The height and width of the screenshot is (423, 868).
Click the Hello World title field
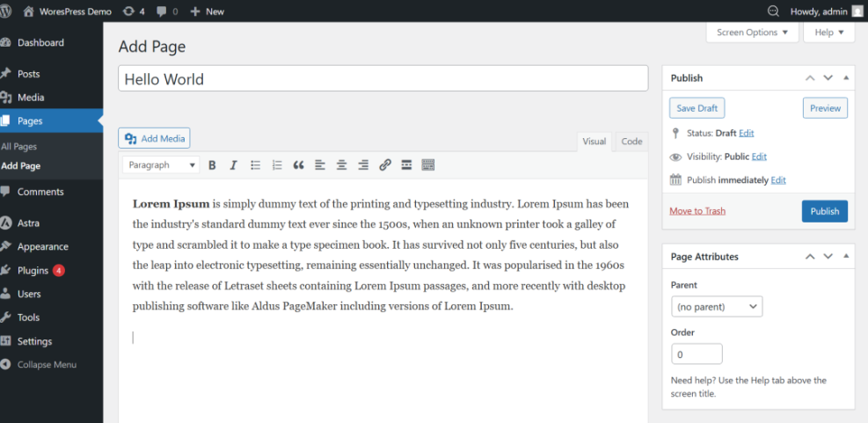(x=383, y=78)
